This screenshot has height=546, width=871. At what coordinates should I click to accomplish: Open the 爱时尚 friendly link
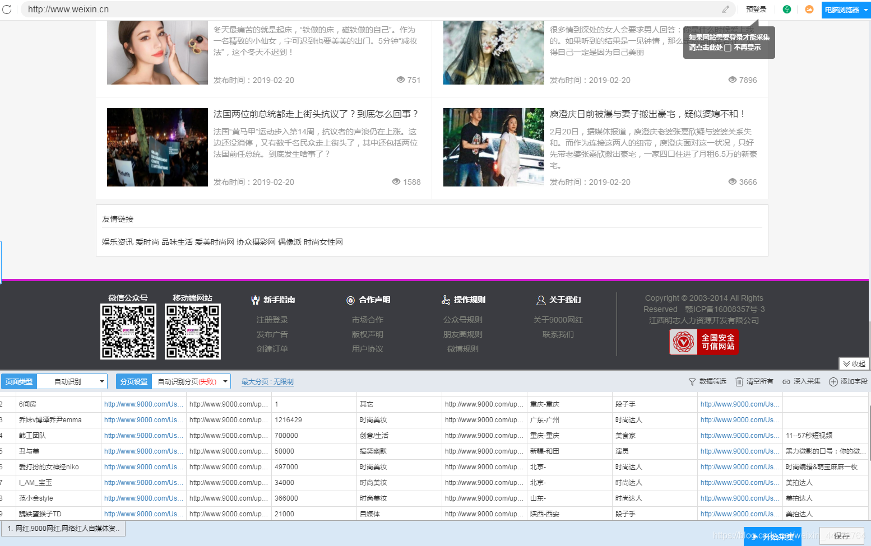pyautogui.click(x=147, y=242)
